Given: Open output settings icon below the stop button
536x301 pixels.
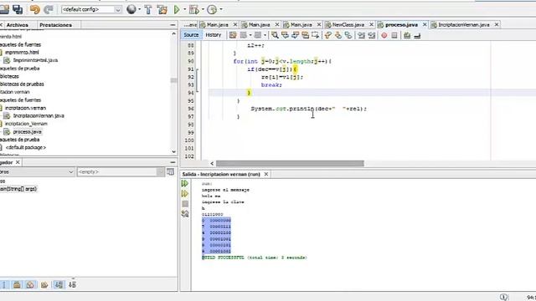Looking at the screenshot, I should tap(185, 214).
